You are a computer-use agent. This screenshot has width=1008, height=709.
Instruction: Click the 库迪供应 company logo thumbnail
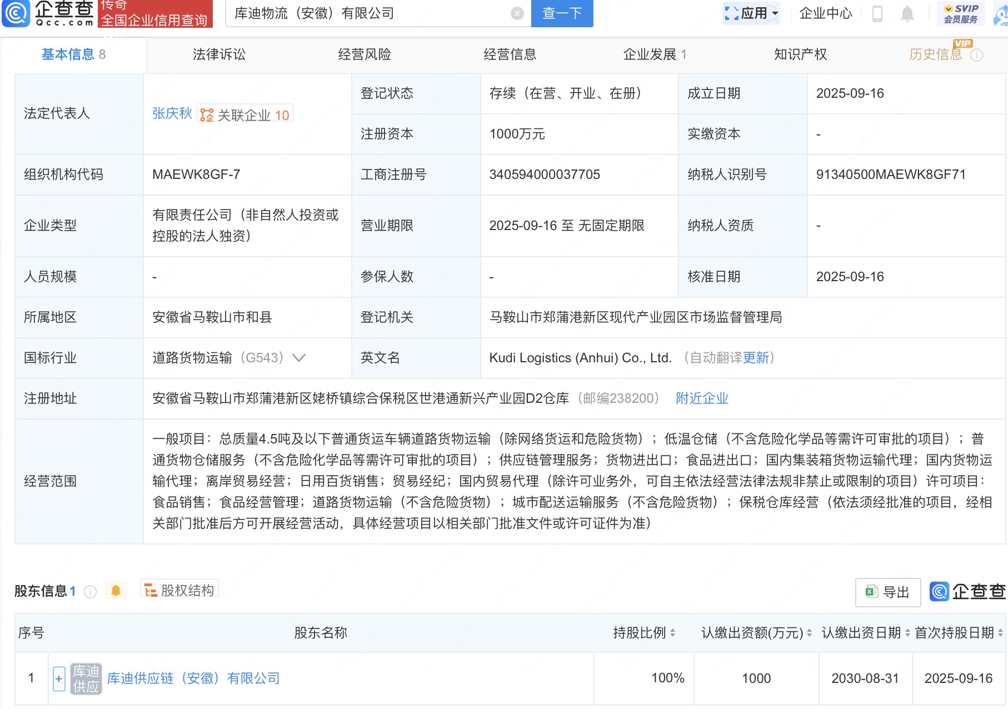(x=86, y=678)
